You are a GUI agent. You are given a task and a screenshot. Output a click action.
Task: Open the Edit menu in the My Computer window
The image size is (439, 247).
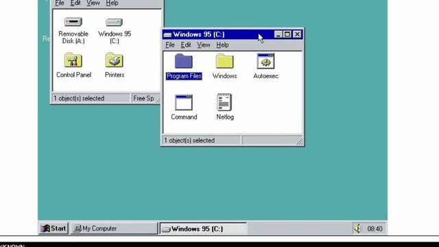[75, 3]
